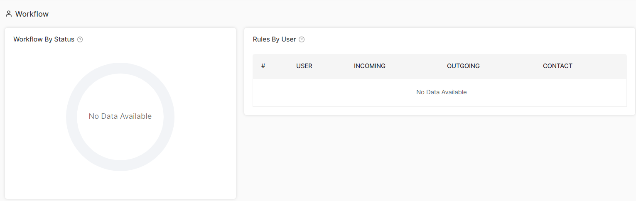Click the Rules By User title
Viewport: 636px width, 201px height.
[x=274, y=39]
